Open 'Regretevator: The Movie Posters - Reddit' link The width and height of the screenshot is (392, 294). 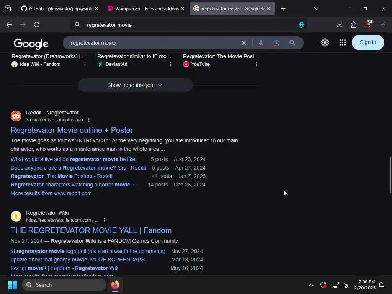click(x=62, y=176)
